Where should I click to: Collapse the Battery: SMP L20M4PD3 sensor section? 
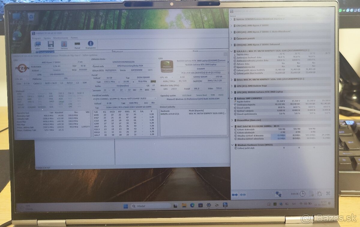coord(232,99)
